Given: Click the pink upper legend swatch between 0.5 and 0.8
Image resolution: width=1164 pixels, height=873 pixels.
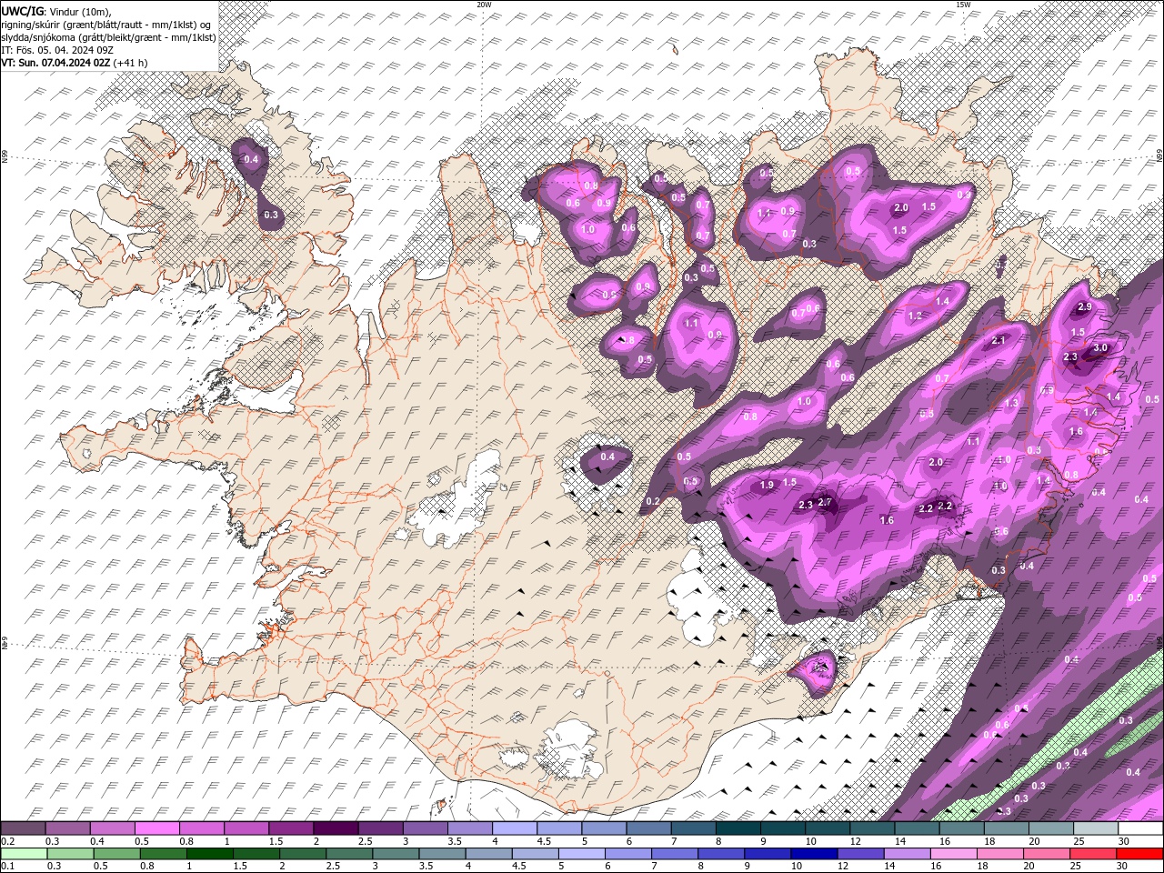Looking at the screenshot, I should (156, 828).
